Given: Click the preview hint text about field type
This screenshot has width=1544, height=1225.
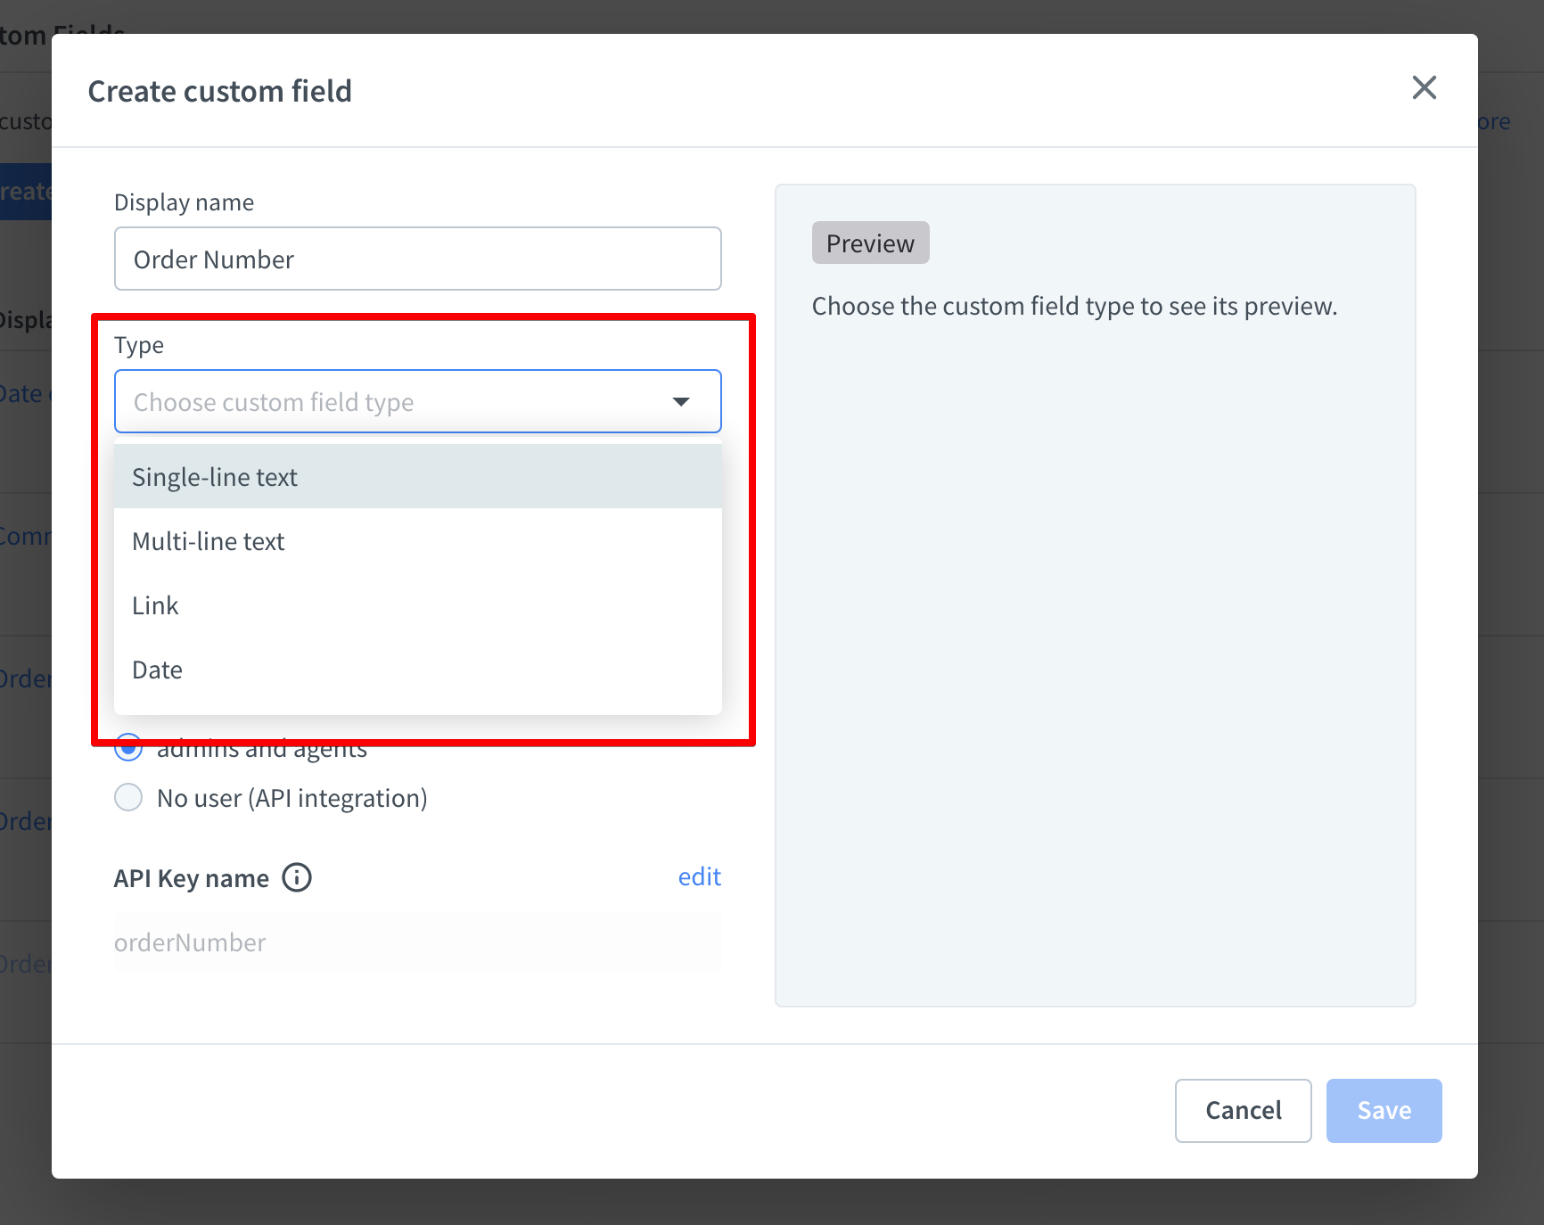Looking at the screenshot, I should (1074, 306).
